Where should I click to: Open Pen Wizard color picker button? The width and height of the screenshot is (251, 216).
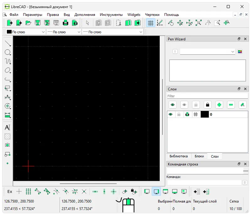(x=240, y=51)
